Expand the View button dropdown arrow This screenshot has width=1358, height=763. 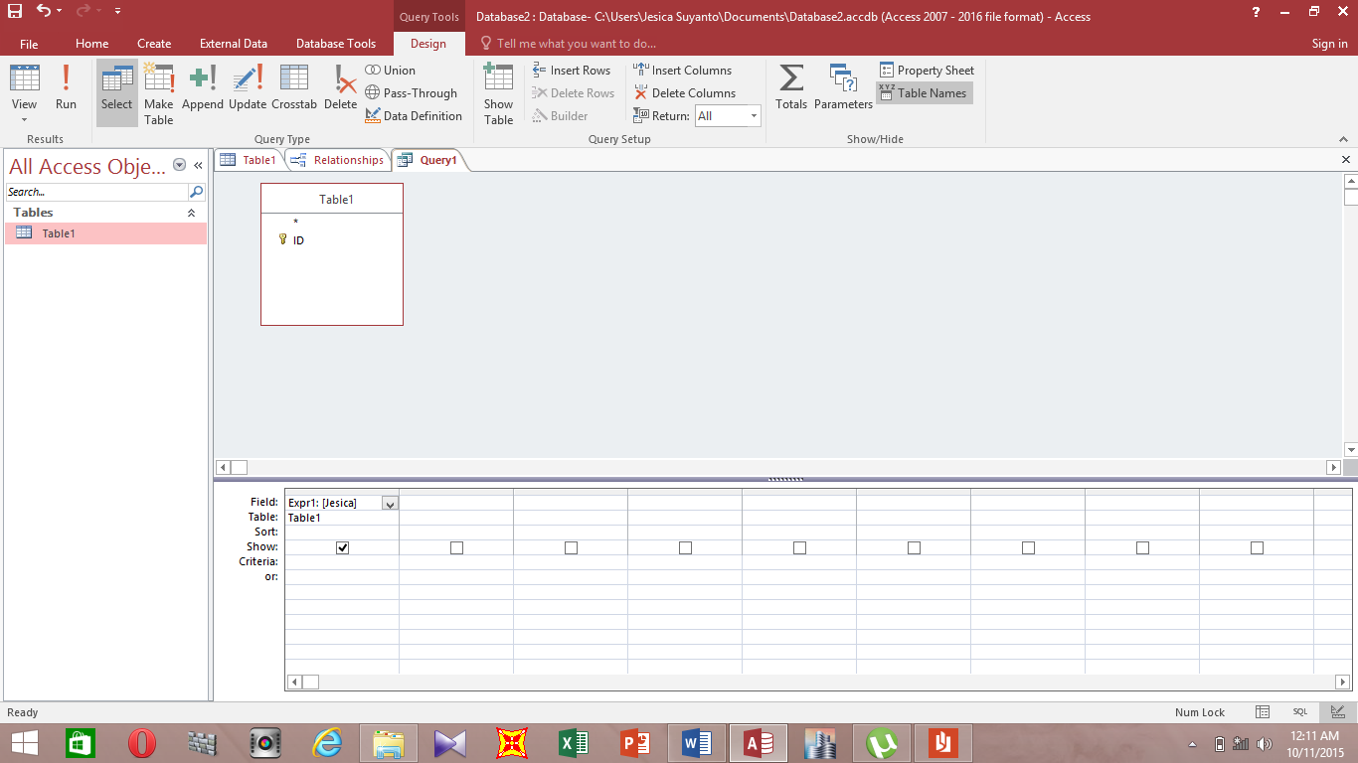24,121
